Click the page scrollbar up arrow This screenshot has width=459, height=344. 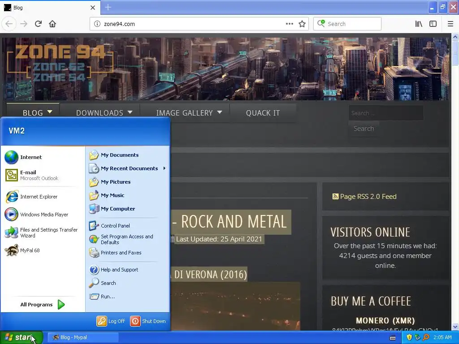pos(455,37)
